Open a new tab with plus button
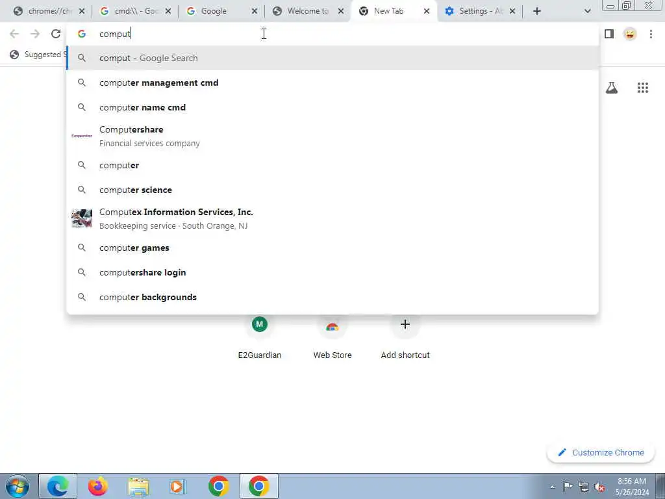 click(537, 12)
